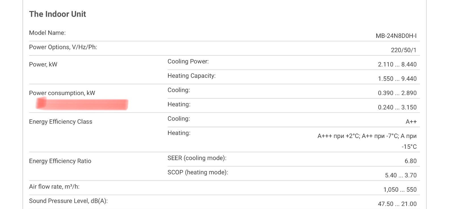Click the heading The Indoor Unit

tap(57, 14)
